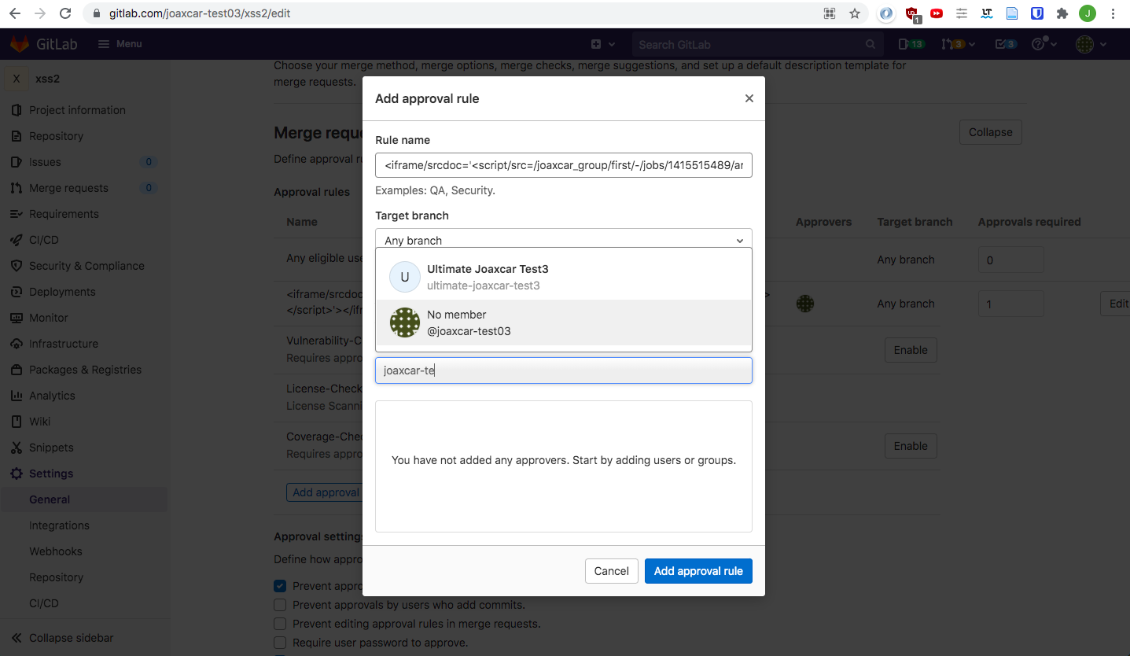This screenshot has width=1130, height=656.
Task: Enable the Vulnerability-Check rule
Action: pyautogui.click(x=911, y=350)
